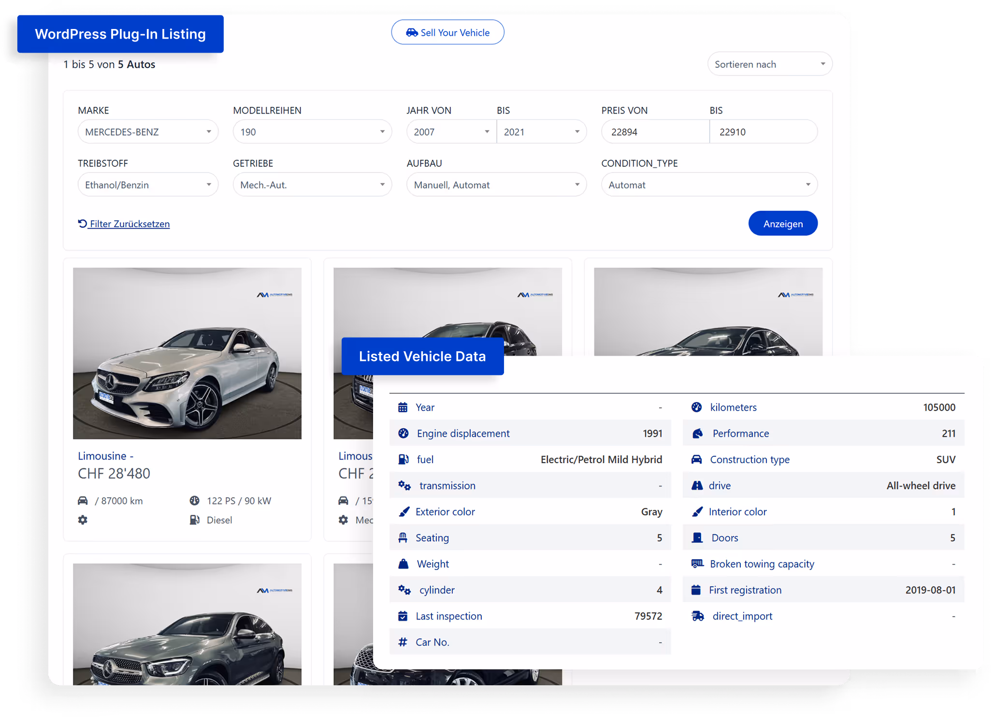The width and height of the screenshot is (997, 720).
Task: Click the hash icon beside Car No.
Action: [x=403, y=642]
